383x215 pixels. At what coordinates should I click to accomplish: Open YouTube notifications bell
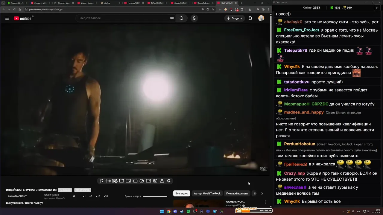click(250, 18)
